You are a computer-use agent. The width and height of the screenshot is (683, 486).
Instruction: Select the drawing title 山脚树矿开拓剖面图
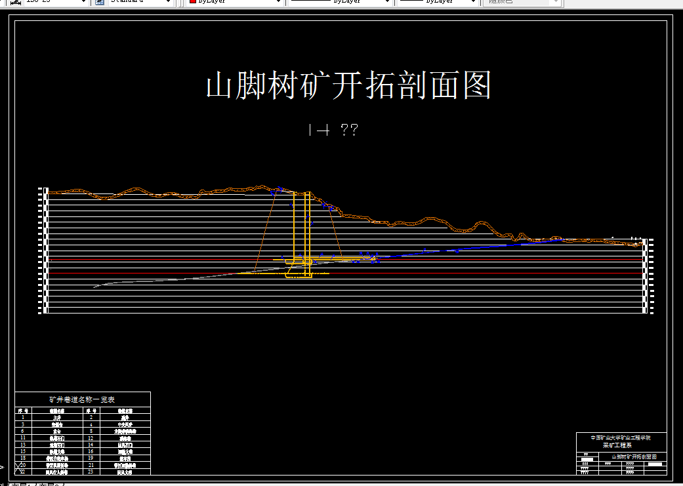[x=348, y=85]
